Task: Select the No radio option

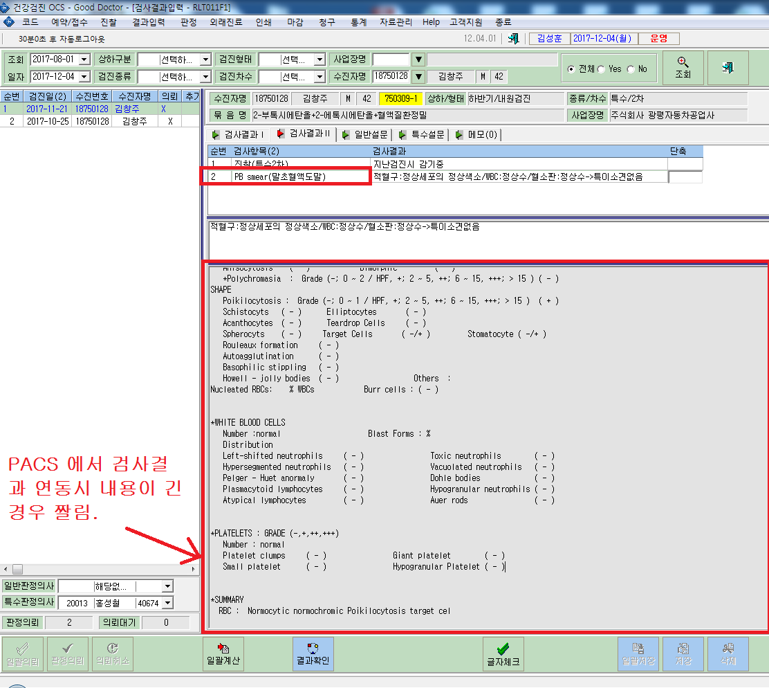Action: click(631, 69)
